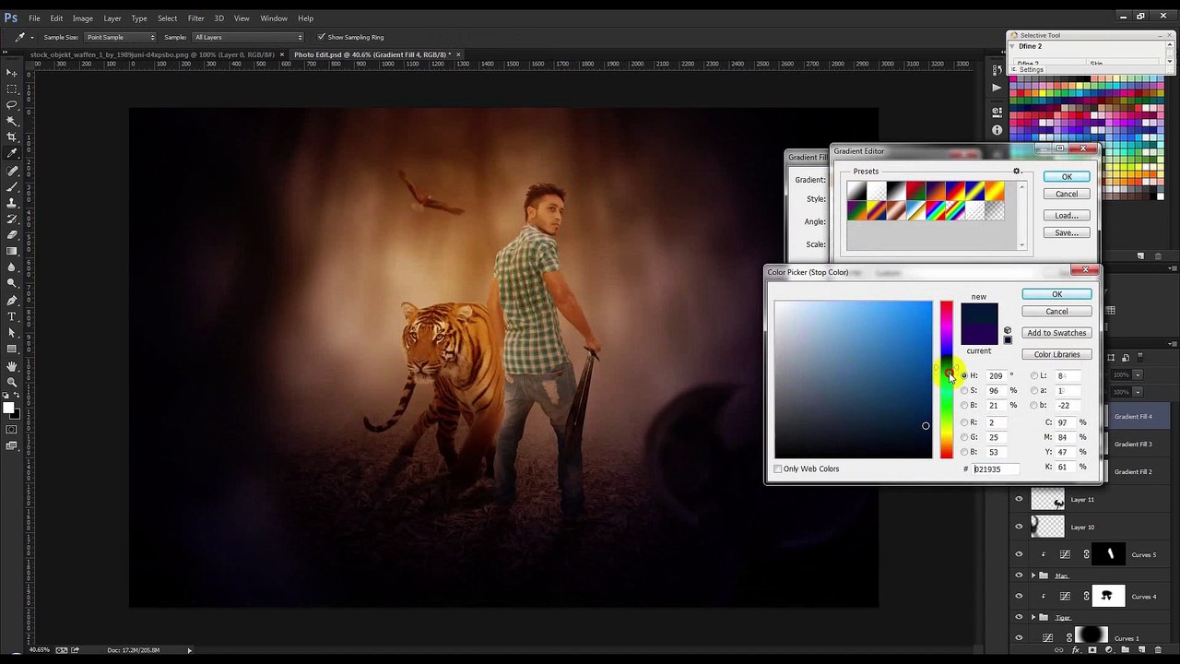Hide Layer 11 visibility eye
This screenshot has width=1180, height=664.
pyautogui.click(x=1019, y=499)
